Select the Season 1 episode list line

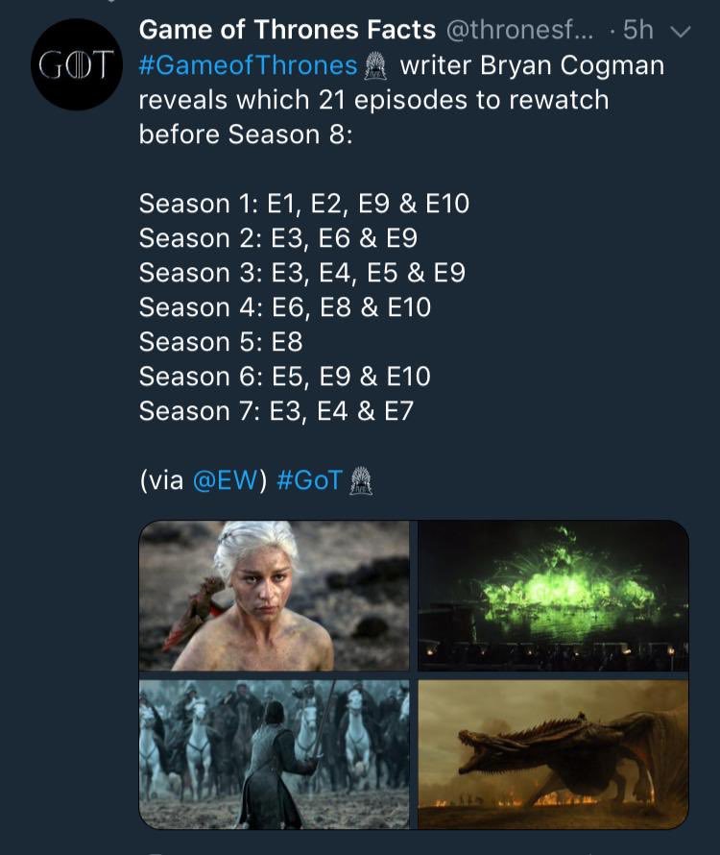[304, 204]
